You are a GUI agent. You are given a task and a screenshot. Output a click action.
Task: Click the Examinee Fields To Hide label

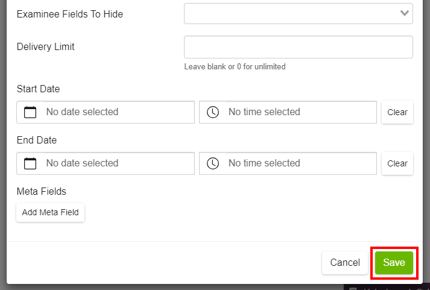(70, 14)
